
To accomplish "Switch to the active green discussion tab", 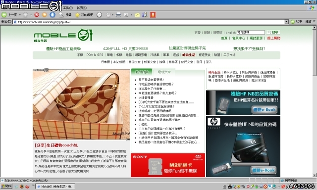I will pyautogui.click(x=142, y=72).
